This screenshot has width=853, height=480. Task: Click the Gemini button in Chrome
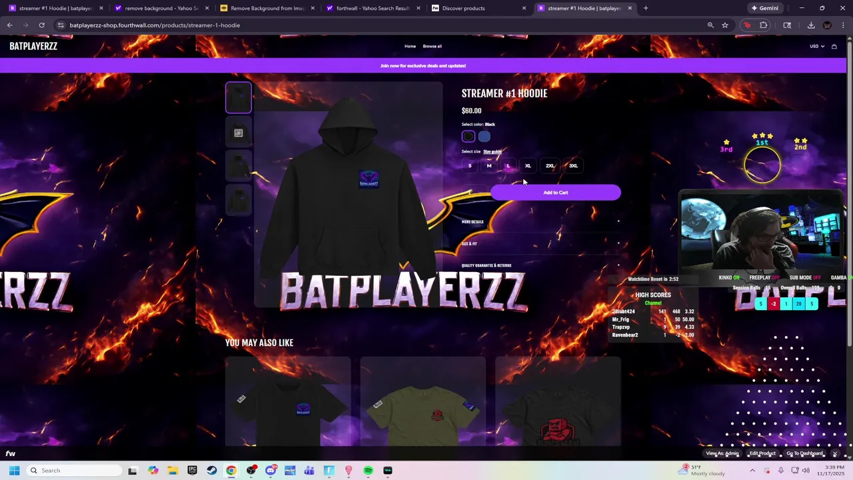point(764,8)
